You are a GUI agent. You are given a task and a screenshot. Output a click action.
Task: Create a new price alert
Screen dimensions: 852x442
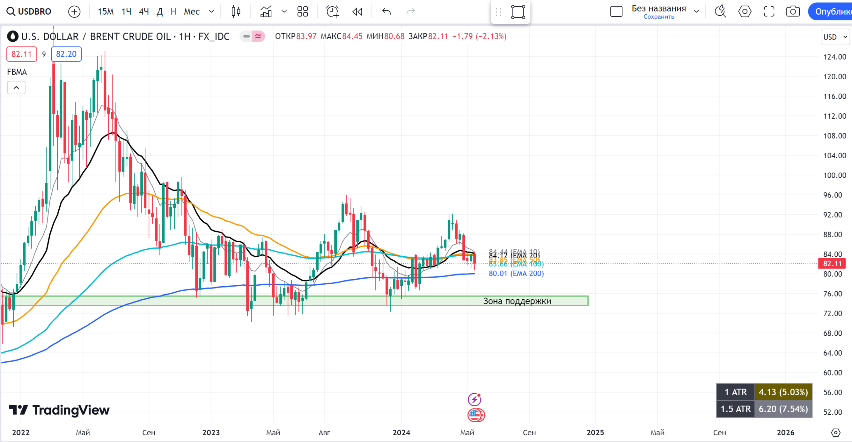click(x=332, y=11)
